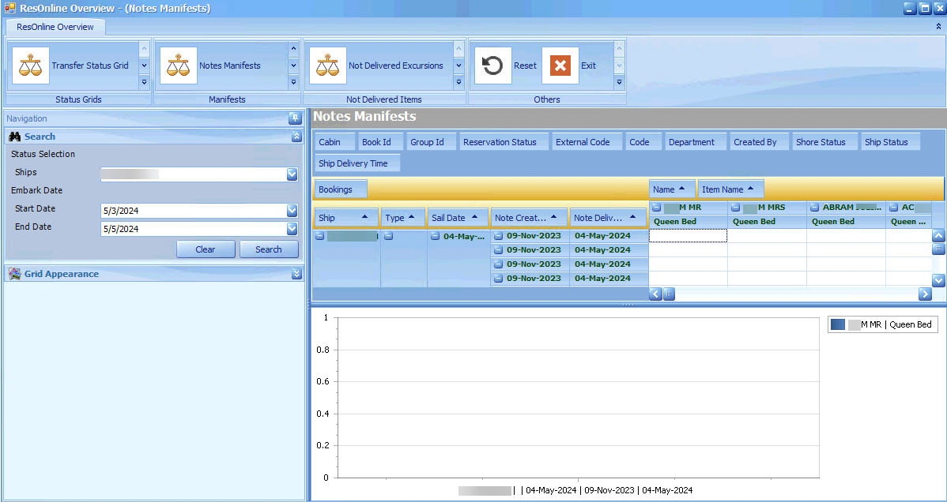This screenshot has width=947, height=502.
Task: Collapse the first 09-Nov-2023 note row
Action: click(498, 236)
